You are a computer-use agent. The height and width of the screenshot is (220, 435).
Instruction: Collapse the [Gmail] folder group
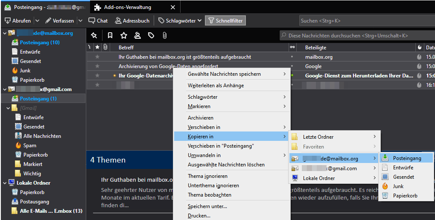click(8, 108)
